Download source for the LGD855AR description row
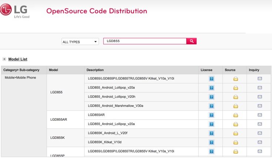The width and height of the screenshot is (272, 158). [x=236, y=115]
